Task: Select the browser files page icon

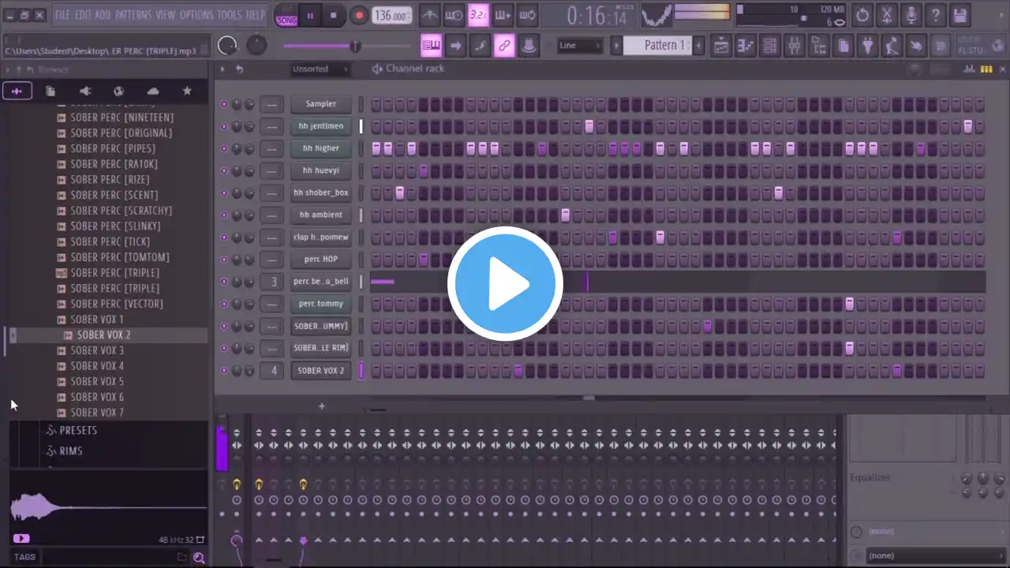Action: [50, 91]
